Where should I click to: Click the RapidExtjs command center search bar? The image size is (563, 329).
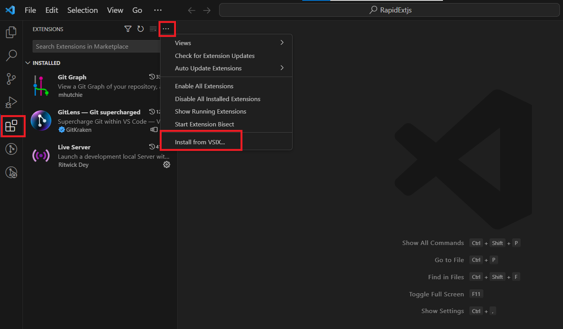click(x=389, y=10)
